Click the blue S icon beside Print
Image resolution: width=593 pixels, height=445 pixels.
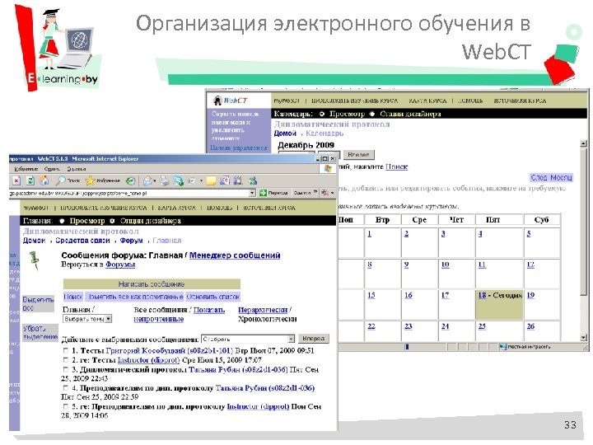click(178, 180)
